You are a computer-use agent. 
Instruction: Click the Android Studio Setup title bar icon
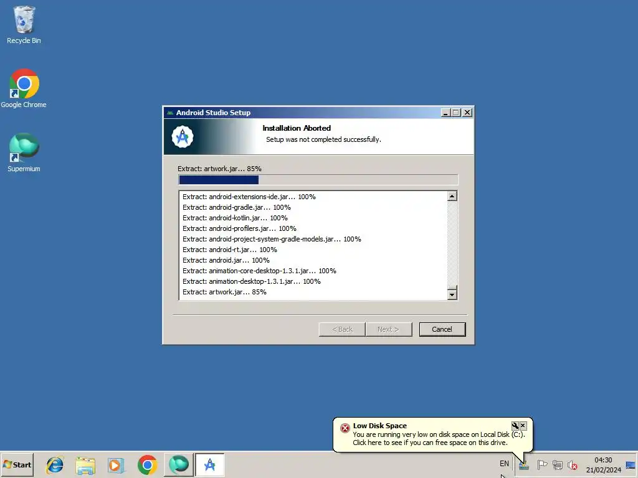170,113
